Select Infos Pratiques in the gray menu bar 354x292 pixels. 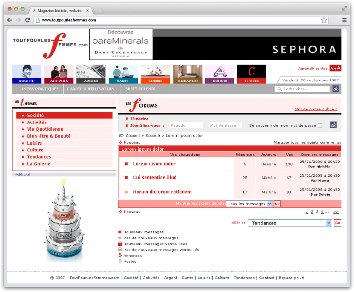40,89
